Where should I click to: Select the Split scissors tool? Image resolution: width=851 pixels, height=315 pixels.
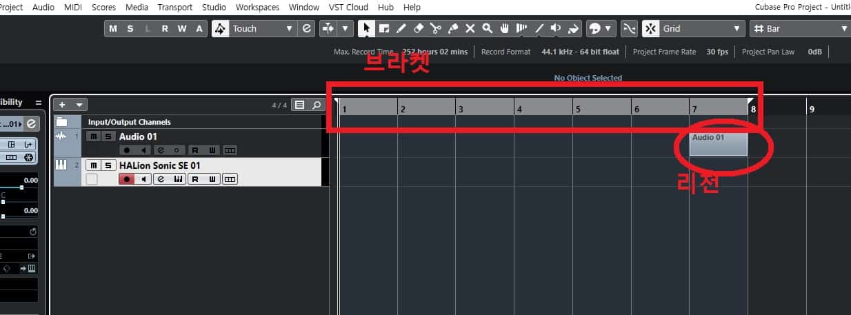click(x=435, y=28)
